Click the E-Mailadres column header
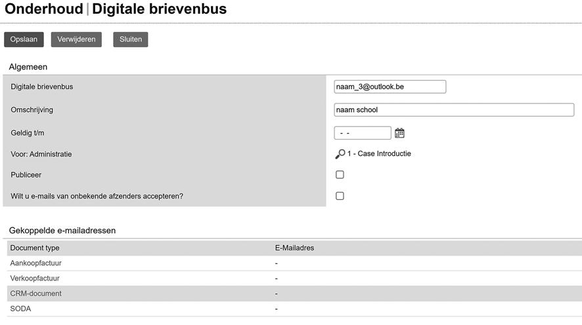 [294, 248]
